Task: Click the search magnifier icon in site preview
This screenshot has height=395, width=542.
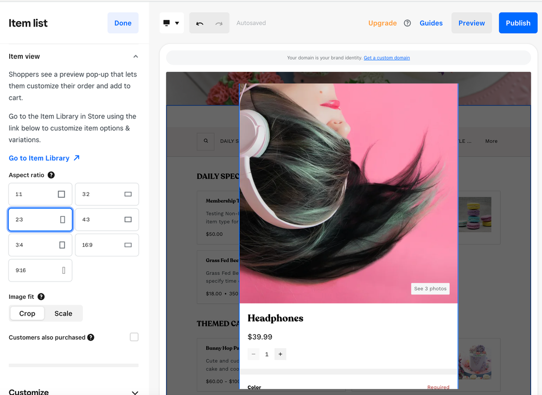Action: pyautogui.click(x=206, y=141)
